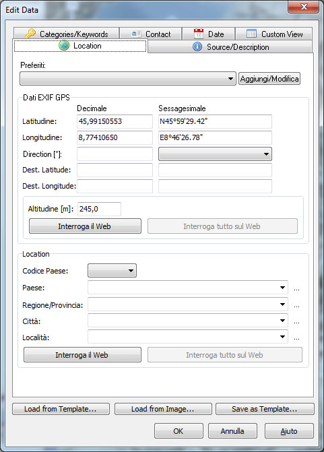
Task: Click the calendar icon on Date tab
Action: tap(199, 34)
